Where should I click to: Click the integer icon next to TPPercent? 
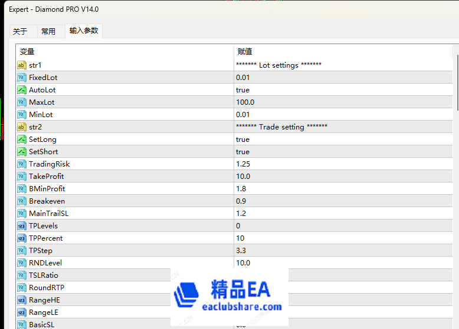(x=22, y=238)
